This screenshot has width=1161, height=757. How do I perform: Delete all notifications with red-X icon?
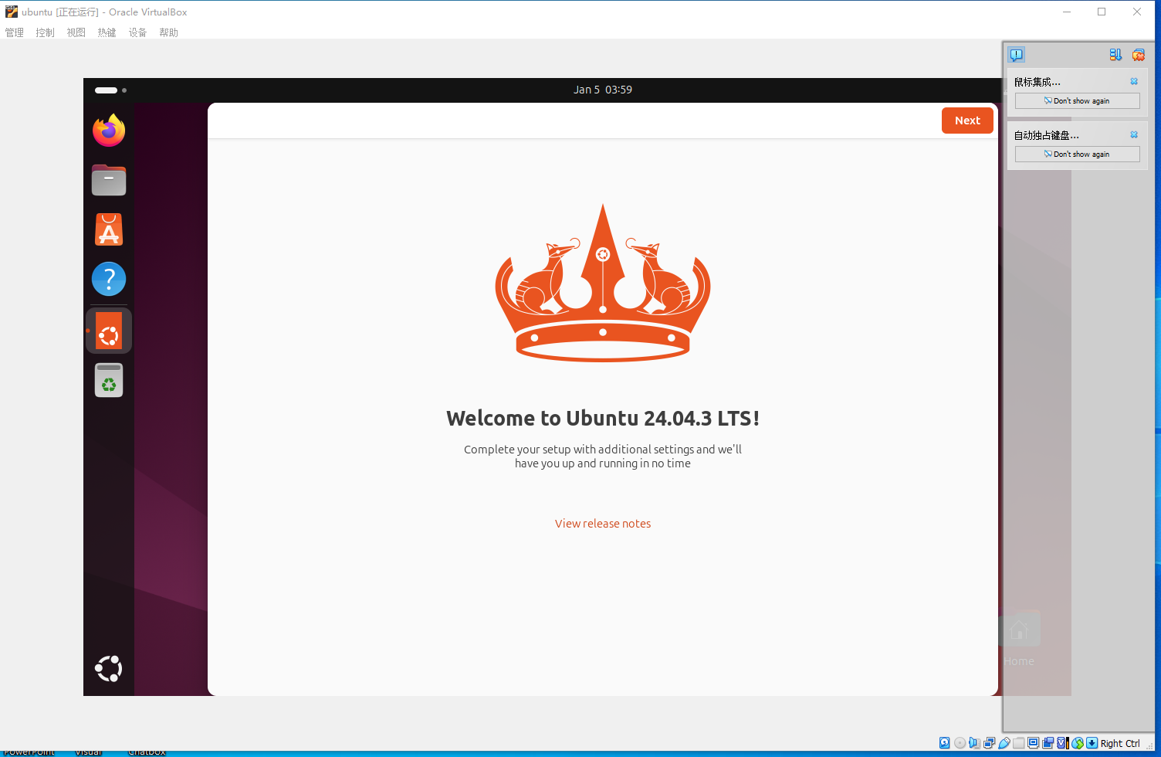tap(1138, 55)
